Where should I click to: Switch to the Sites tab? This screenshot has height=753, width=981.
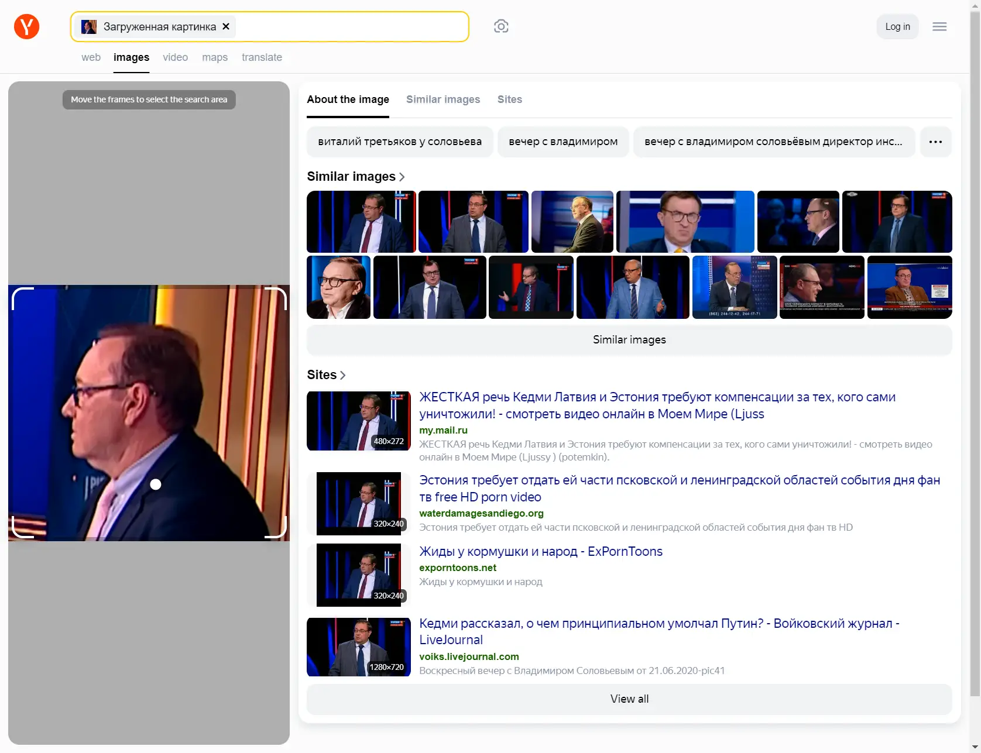point(509,99)
